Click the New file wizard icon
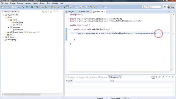The image size is (176, 99). click(2, 7)
